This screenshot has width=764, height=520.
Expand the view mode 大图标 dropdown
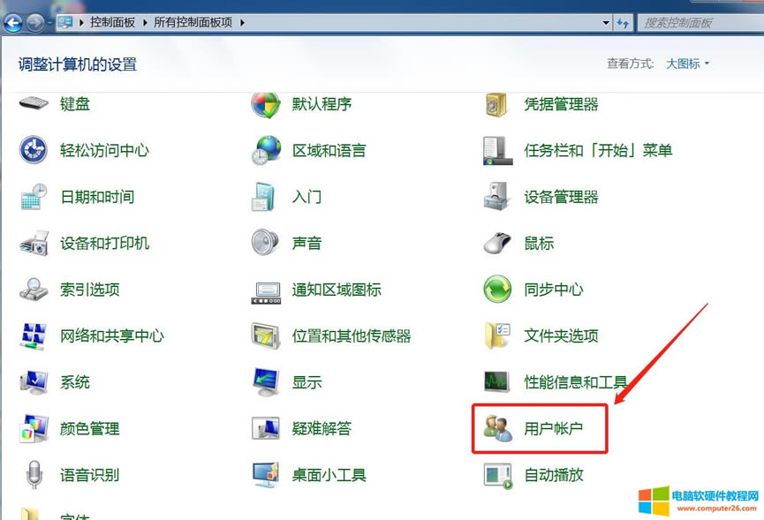687,64
